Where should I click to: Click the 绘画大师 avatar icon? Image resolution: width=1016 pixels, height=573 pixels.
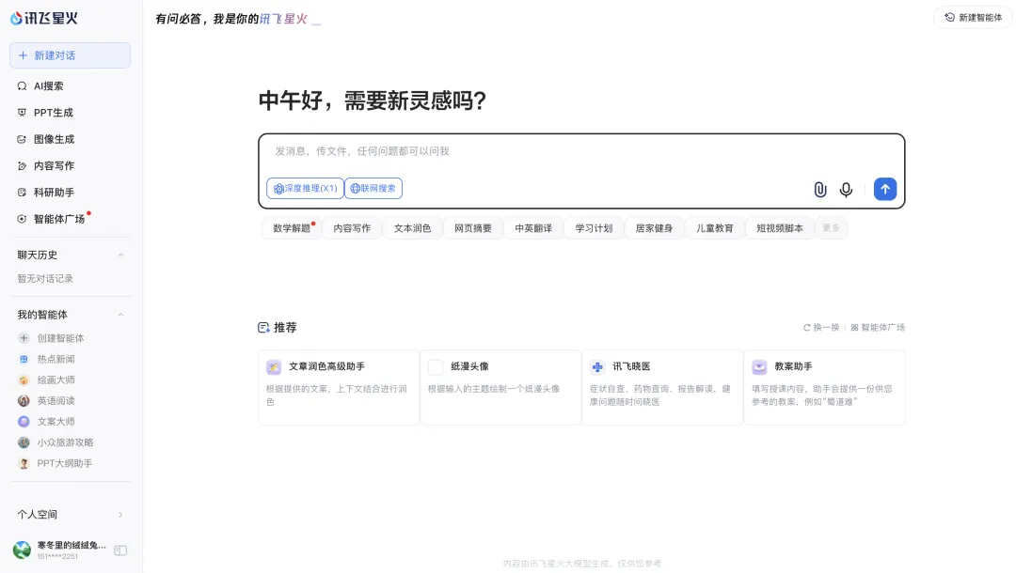point(24,379)
